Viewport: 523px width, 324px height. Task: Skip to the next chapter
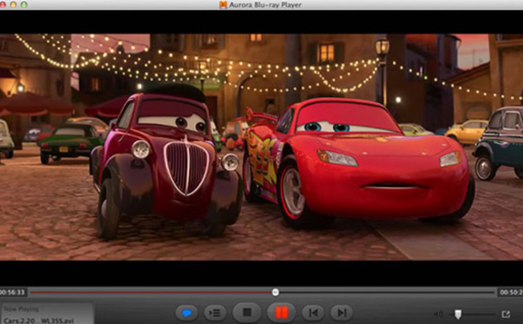[341, 313]
